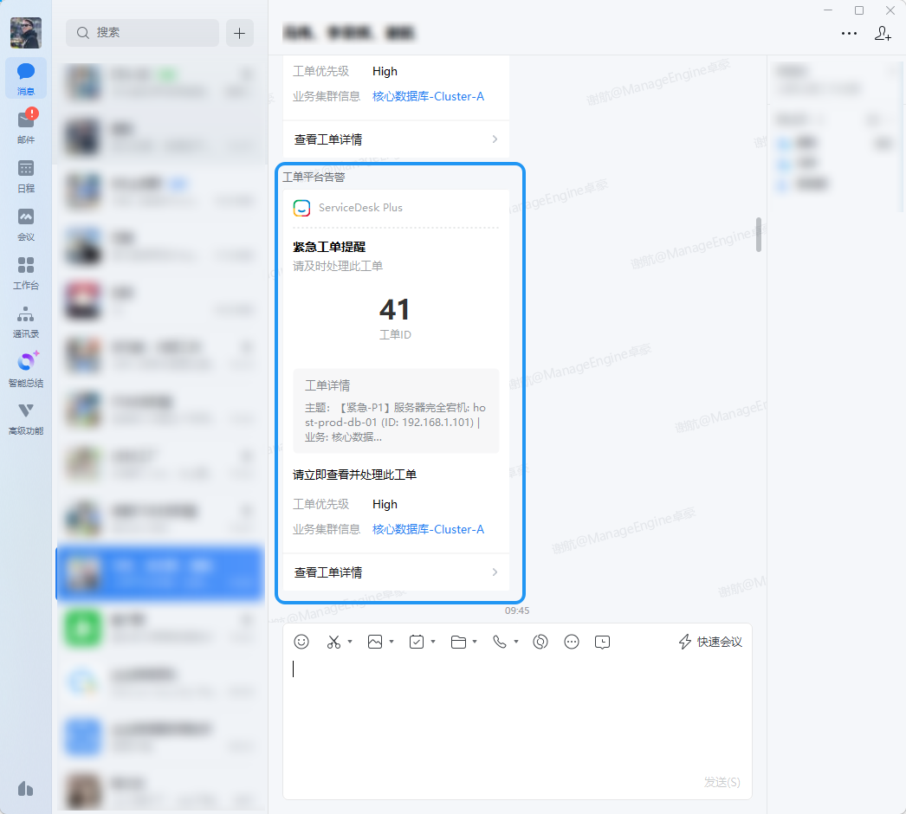Switch to the 邮件 mail tab
906x814 pixels.
[26, 126]
